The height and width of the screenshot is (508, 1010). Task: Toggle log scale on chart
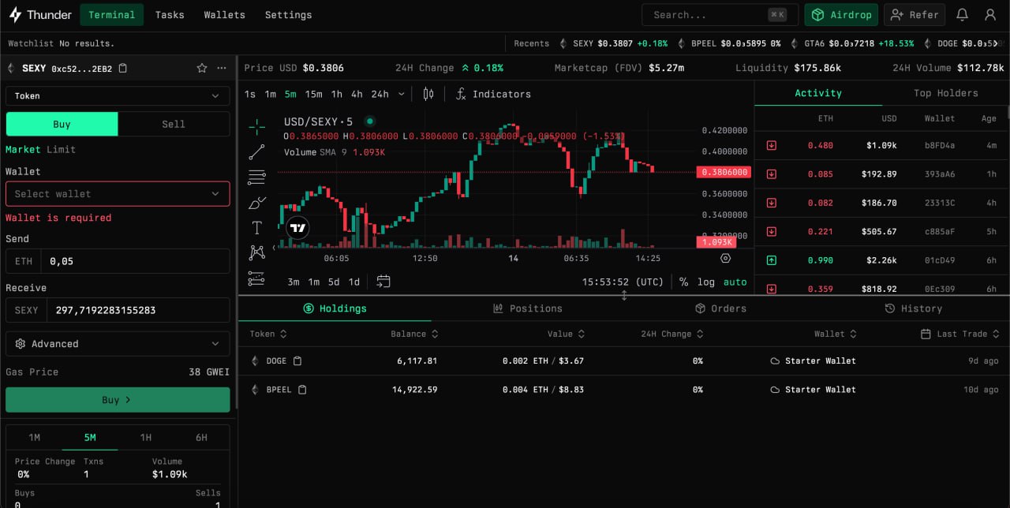point(706,282)
